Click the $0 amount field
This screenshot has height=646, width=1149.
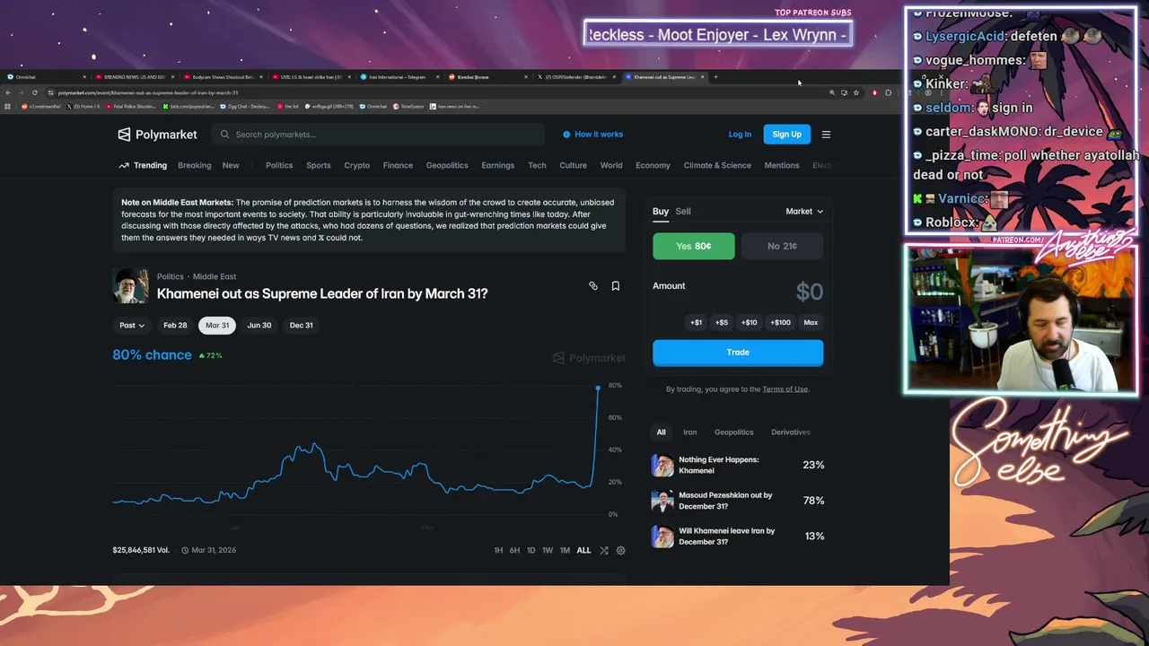(x=809, y=292)
